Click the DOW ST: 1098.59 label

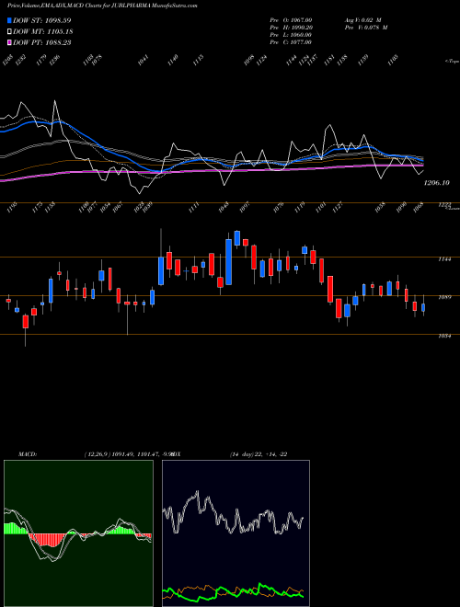[41, 20]
